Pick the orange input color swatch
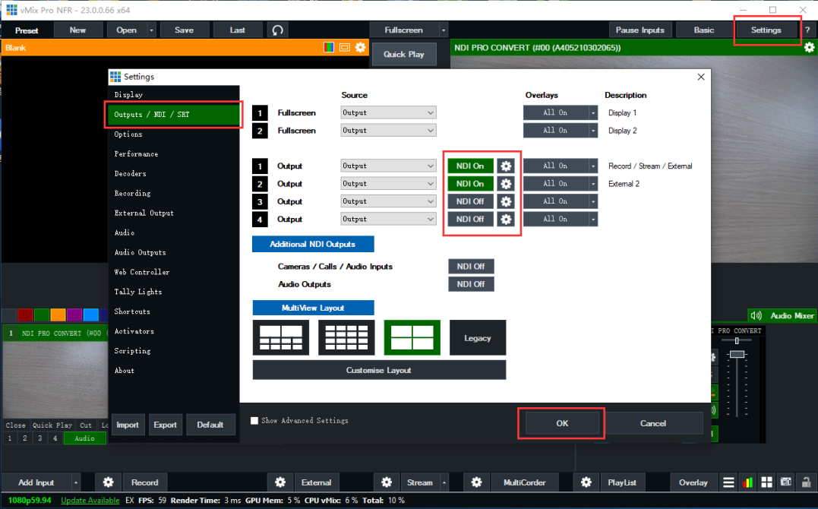 click(x=58, y=315)
